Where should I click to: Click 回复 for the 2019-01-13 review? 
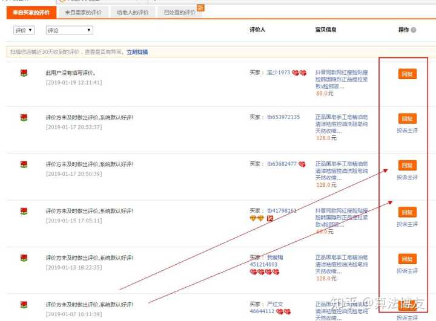[x=407, y=259]
